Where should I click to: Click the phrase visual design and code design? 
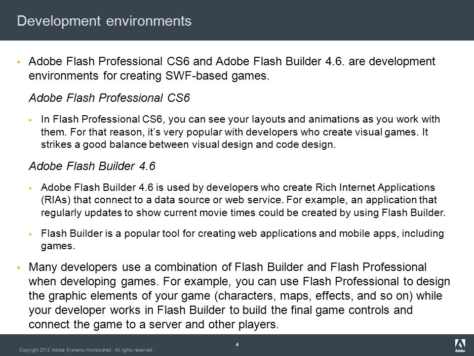tap(278, 144)
